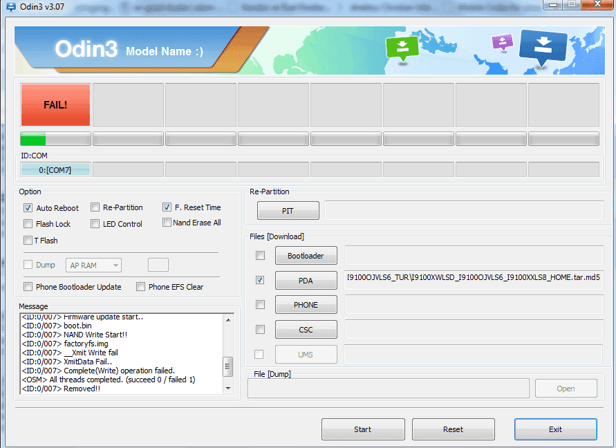Uncheck the PDA file checkbox
The height and width of the screenshot is (448, 616).
click(x=260, y=280)
